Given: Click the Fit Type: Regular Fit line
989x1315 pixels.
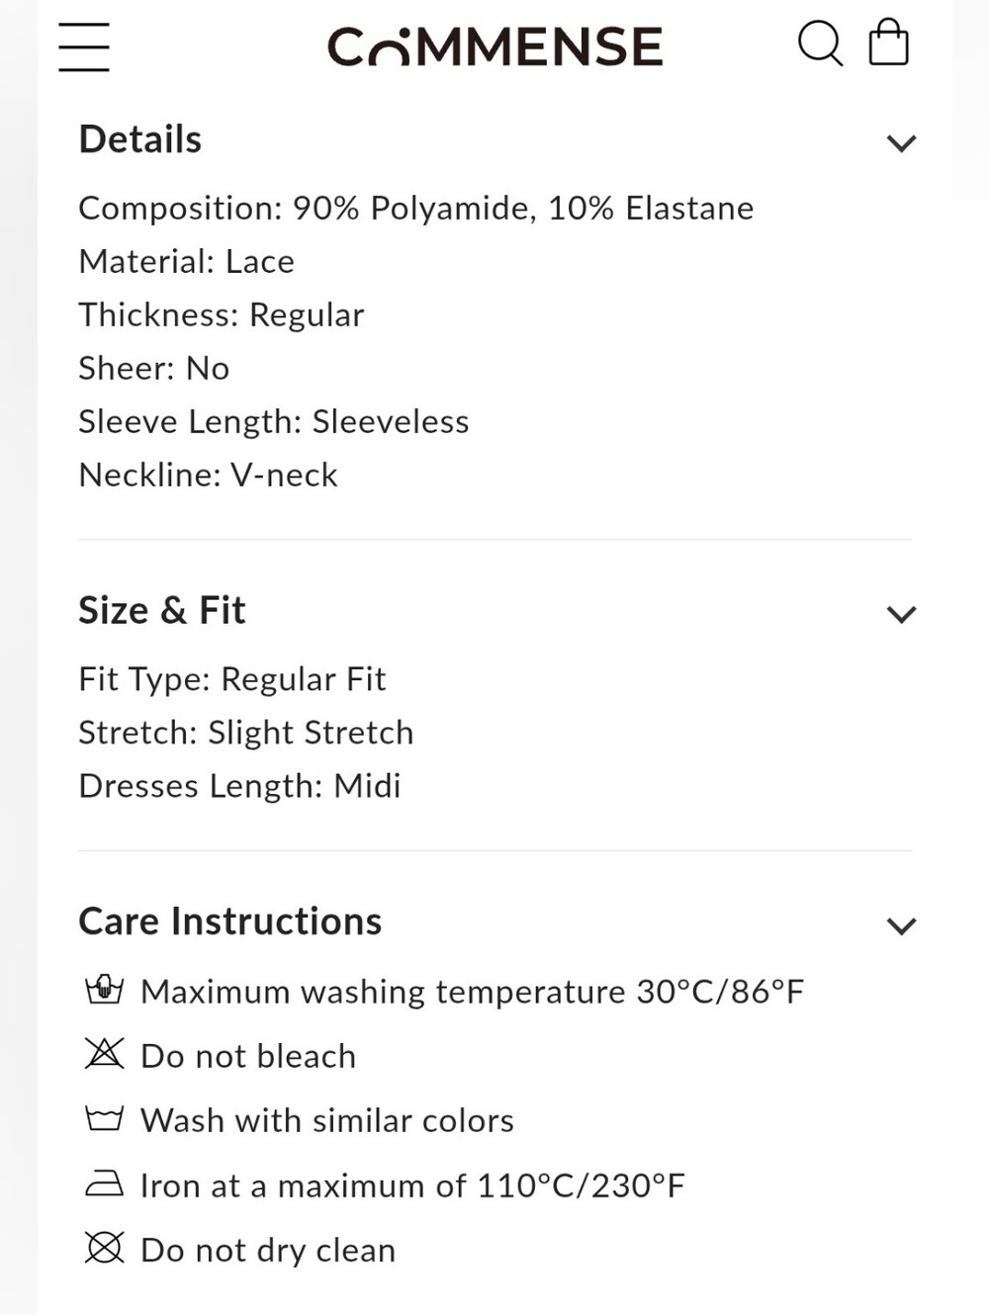Looking at the screenshot, I should [x=232, y=679].
